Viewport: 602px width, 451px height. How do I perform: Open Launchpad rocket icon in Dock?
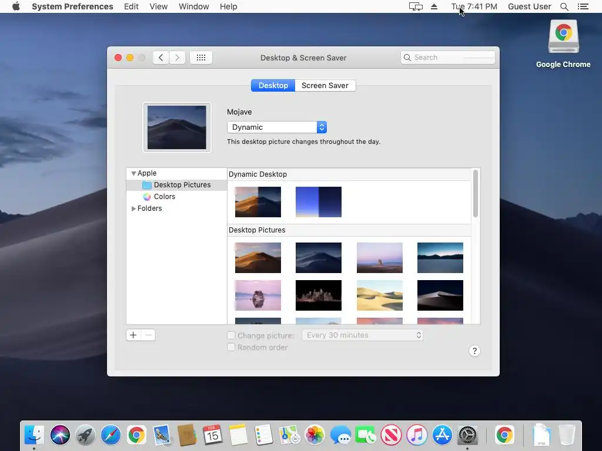click(x=85, y=435)
